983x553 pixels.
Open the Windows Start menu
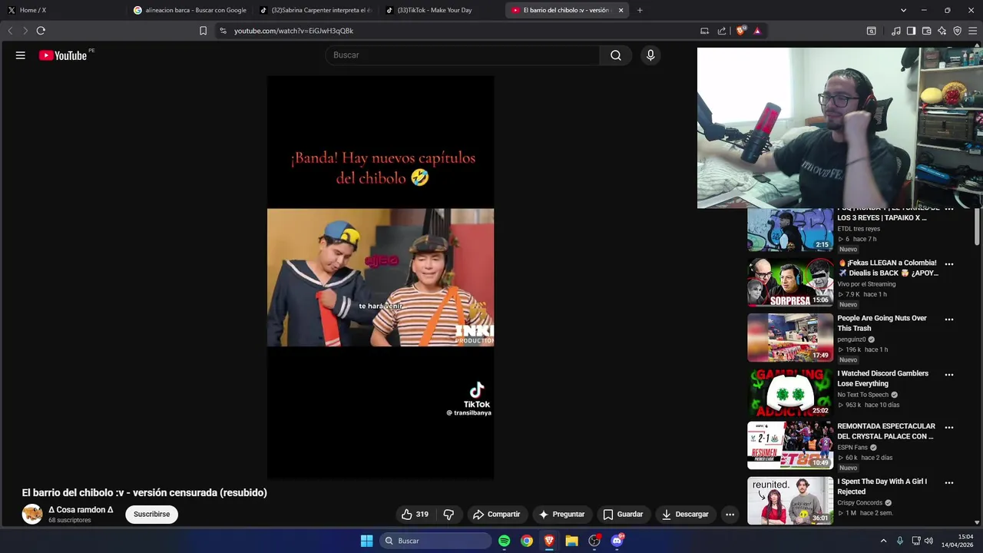point(366,541)
